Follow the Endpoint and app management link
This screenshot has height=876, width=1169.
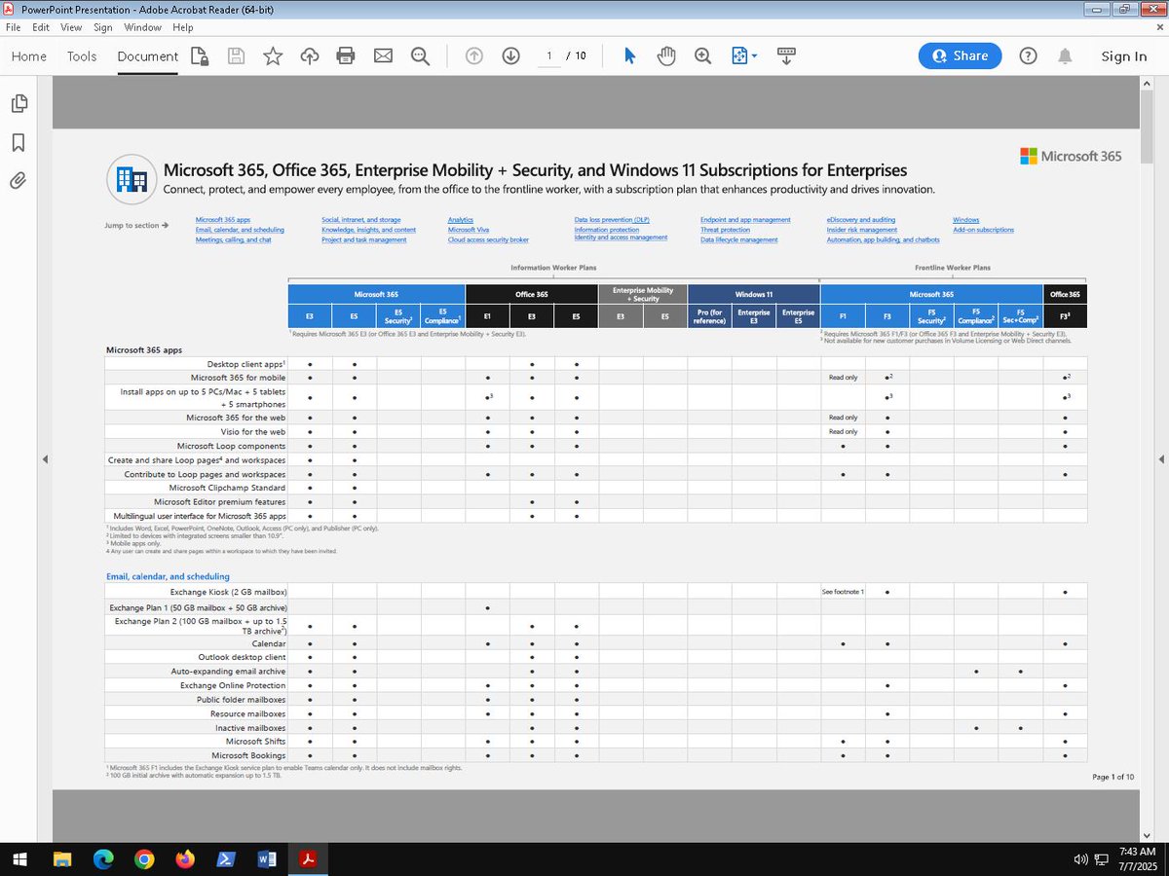point(745,220)
